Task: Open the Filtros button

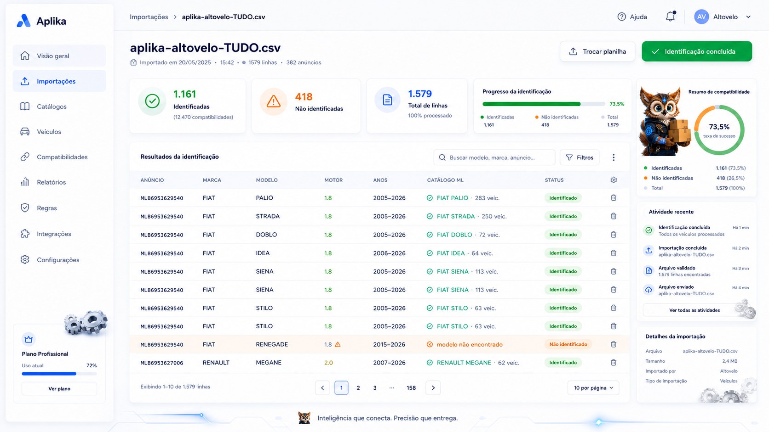Action: 580,157
